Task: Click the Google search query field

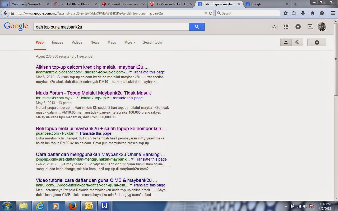Action: 111,27
